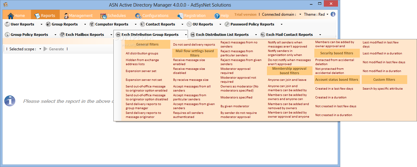This screenshot has width=417, height=167.
Task: Click the User Reports icon
Action: coord(7,24)
